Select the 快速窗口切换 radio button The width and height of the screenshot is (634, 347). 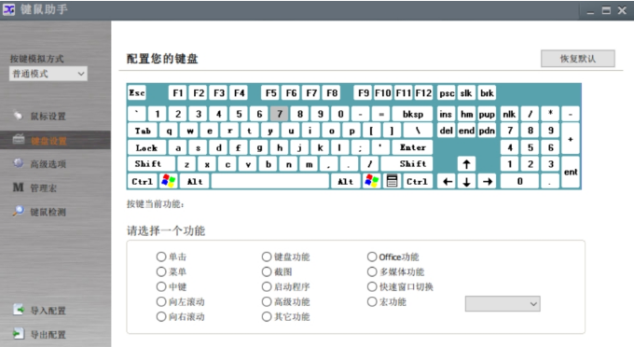click(372, 286)
